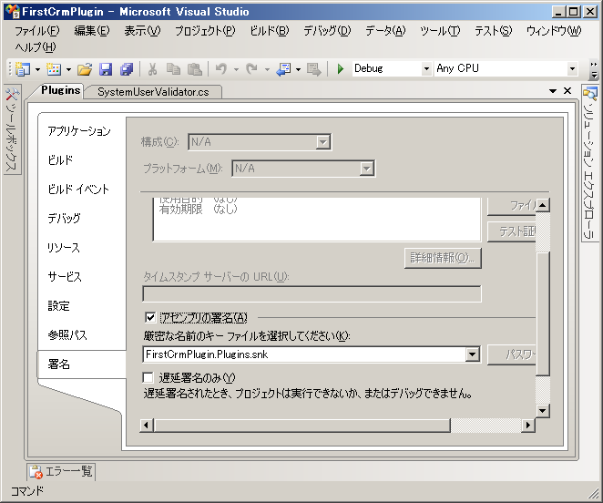Expand the Debug configuration dropdown

tap(426, 68)
